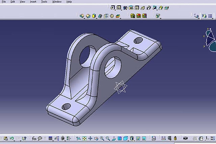Click the Measure Between icon
This screenshot has height=144, width=216.
coord(163,138)
